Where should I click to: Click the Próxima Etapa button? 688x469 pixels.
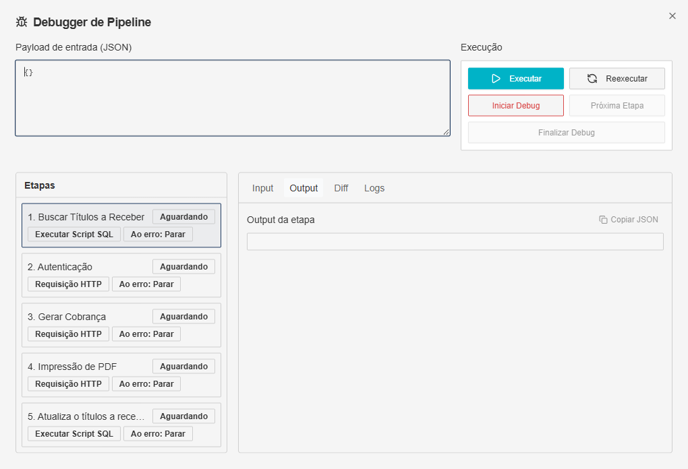(x=617, y=105)
